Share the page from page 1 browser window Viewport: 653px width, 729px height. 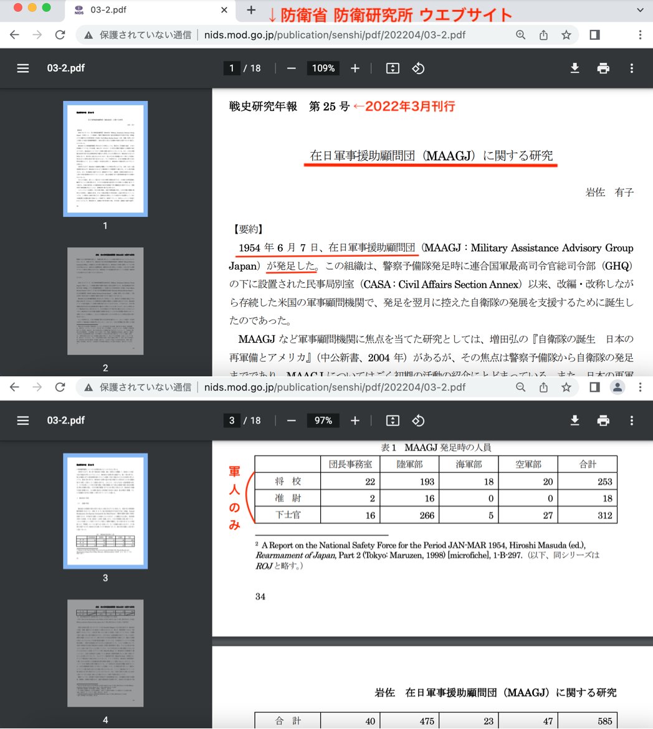(543, 35)
